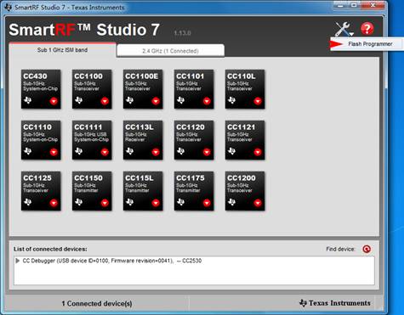Open the wrench and screwdriver tools menu

click(344, 29)
